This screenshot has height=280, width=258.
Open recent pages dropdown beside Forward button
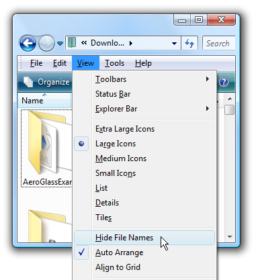pos(60,43)
